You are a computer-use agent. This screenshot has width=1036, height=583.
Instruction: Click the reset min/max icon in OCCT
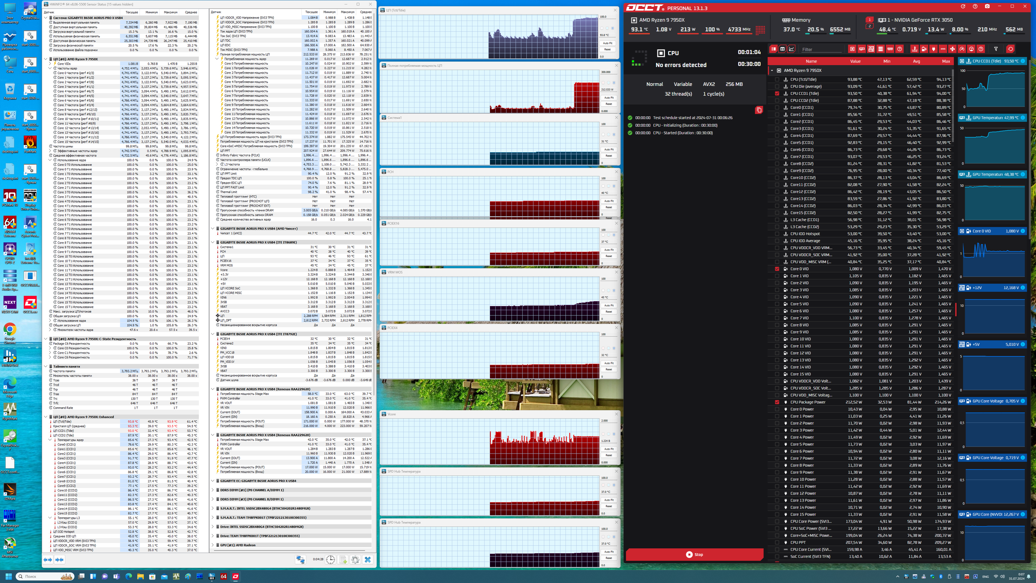1011,49
